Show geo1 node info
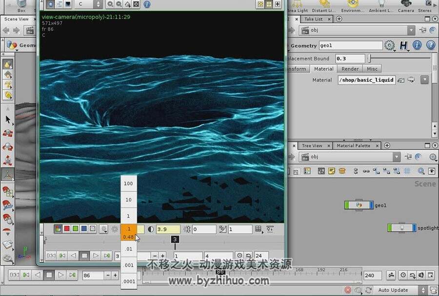The width and height of the screenshot is (439, 296). tap(417, 45)
